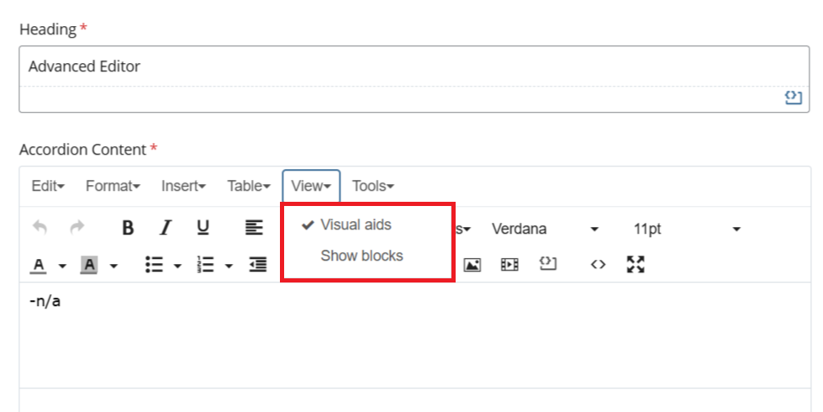Click the bullet list icon
Image resolution: width=823 pixels, height=412 pixels.
[154, 265]
